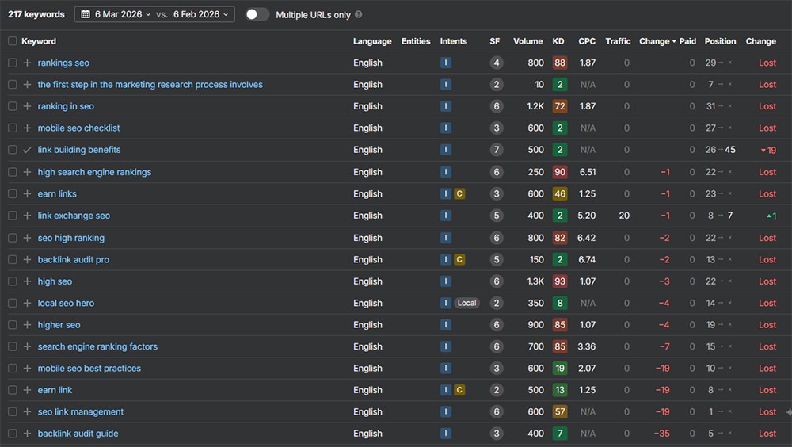Click Lost status for seo link management
792x447 pixels.
(x=767, y=411)
